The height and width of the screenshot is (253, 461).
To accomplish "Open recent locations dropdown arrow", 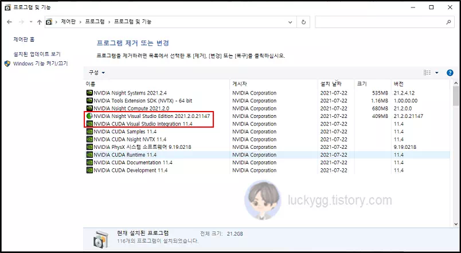I will click(x=31, y=22).
